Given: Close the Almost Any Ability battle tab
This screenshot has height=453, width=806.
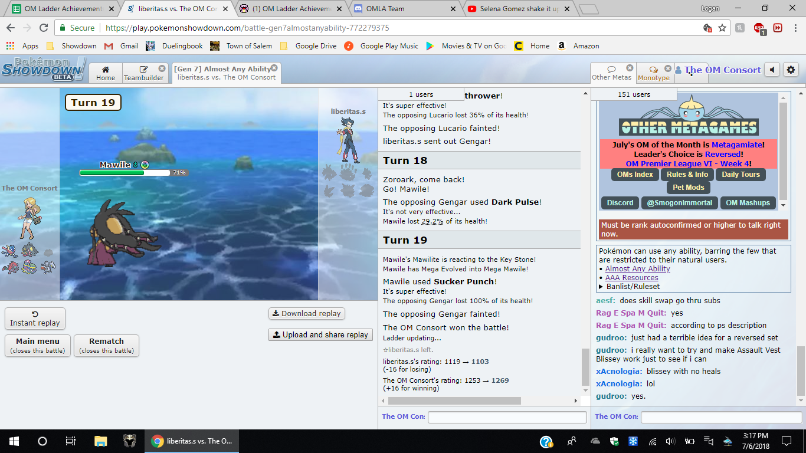Looking at the screenshot, I should pos(274,68).
